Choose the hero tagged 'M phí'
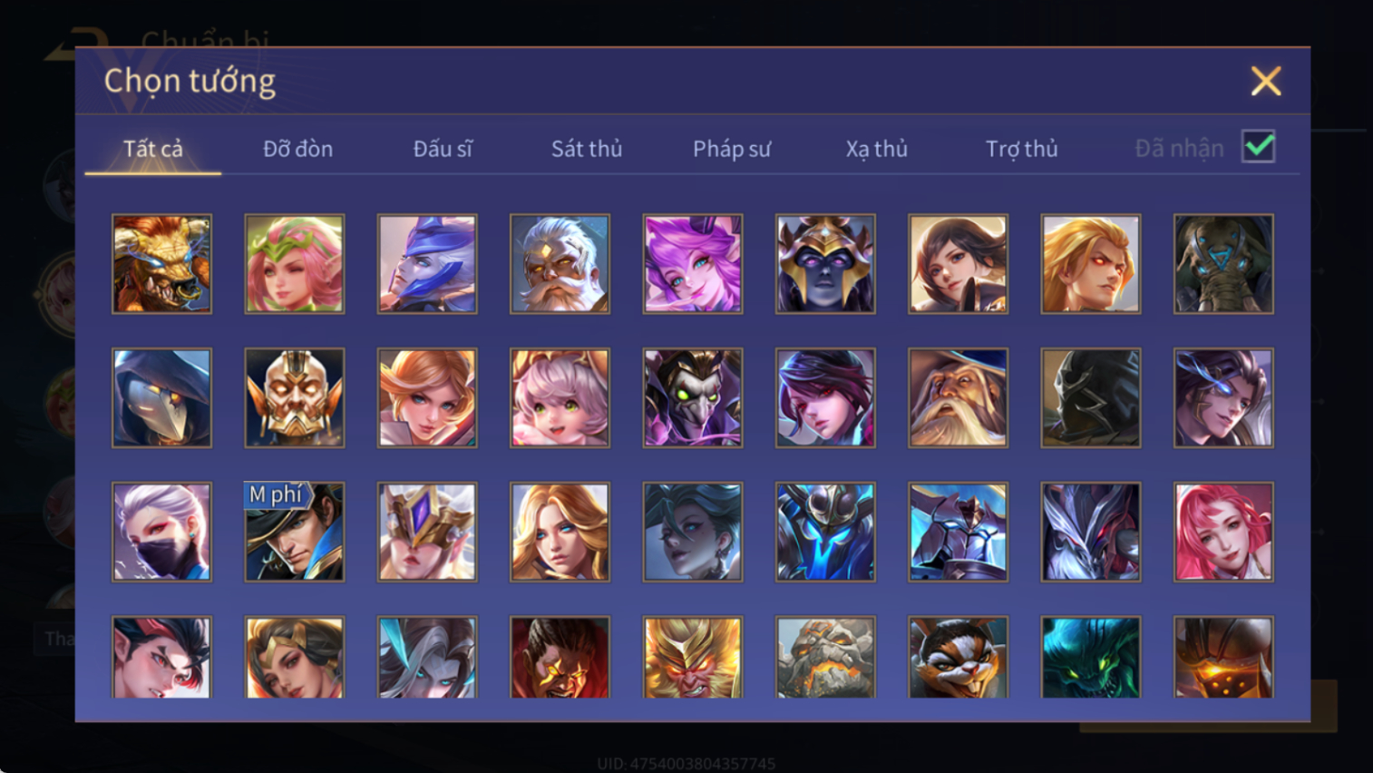This screenshot has width=1373, height=773. (x=295, y=532)
